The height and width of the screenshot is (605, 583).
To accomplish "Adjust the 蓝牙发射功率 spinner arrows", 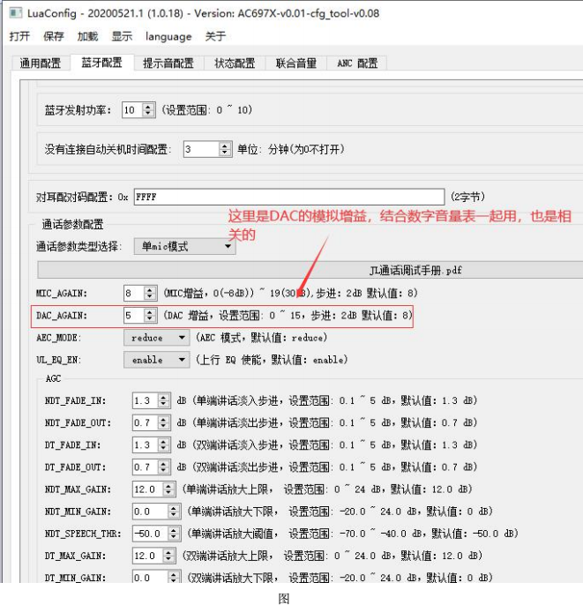I will pyautogui.click(x=148, y=110).
